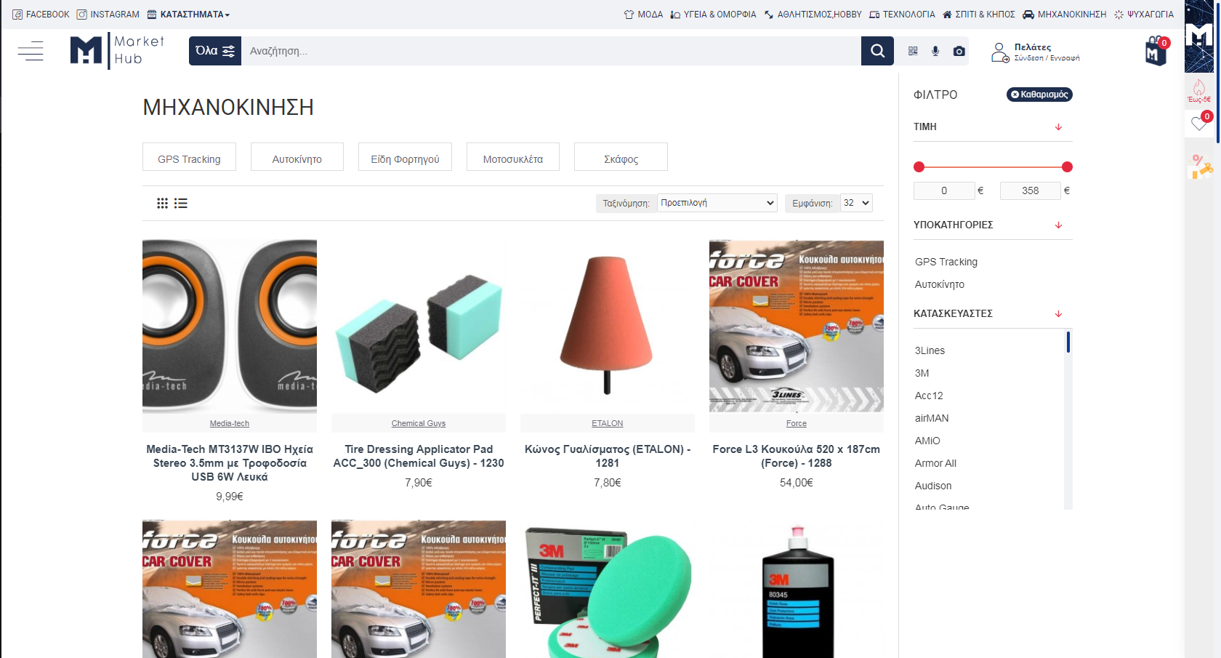This screenshot has width=1221, height=658.
Task: Open the ΜΟΔΑ menu
Action: (643, 15)
